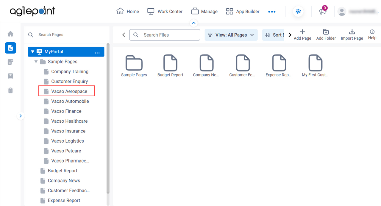
Task: Select Vacso Healthcare page in tree
Action: (66, 121)
